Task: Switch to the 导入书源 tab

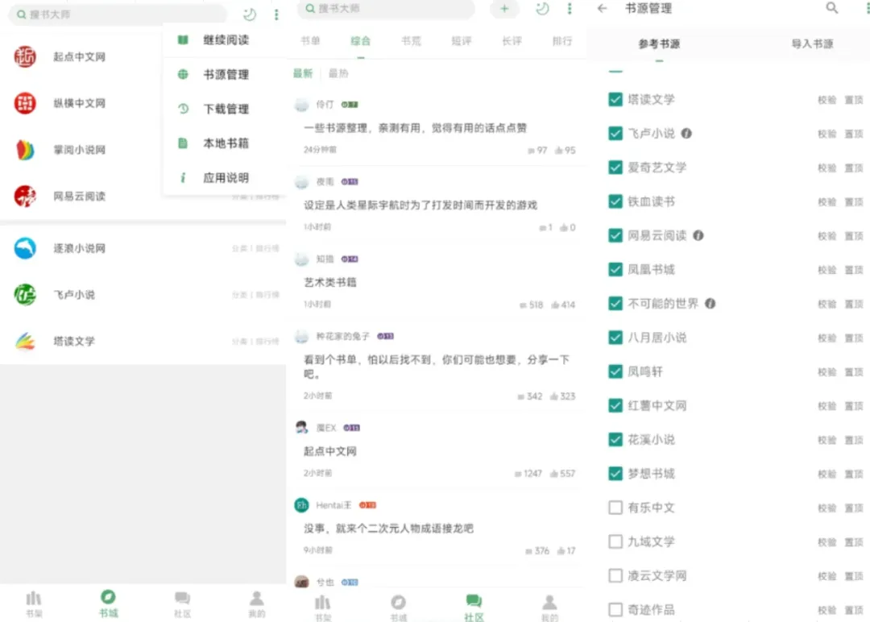Action: [812, 44]
